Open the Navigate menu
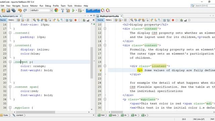The image size is (215, 121). click(x=16, y=6)
